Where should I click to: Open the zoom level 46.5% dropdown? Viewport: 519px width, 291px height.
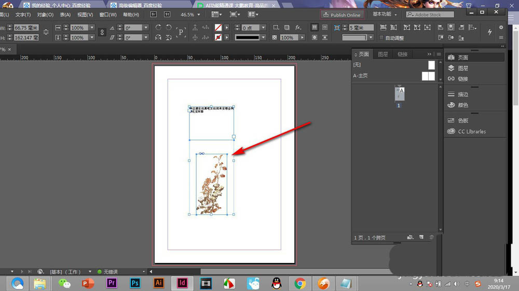[x=199, y=14]
